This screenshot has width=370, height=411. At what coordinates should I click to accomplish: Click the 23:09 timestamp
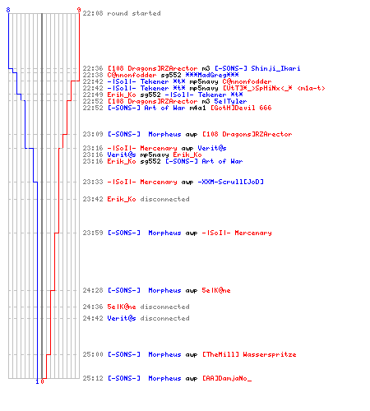(93, 134)
